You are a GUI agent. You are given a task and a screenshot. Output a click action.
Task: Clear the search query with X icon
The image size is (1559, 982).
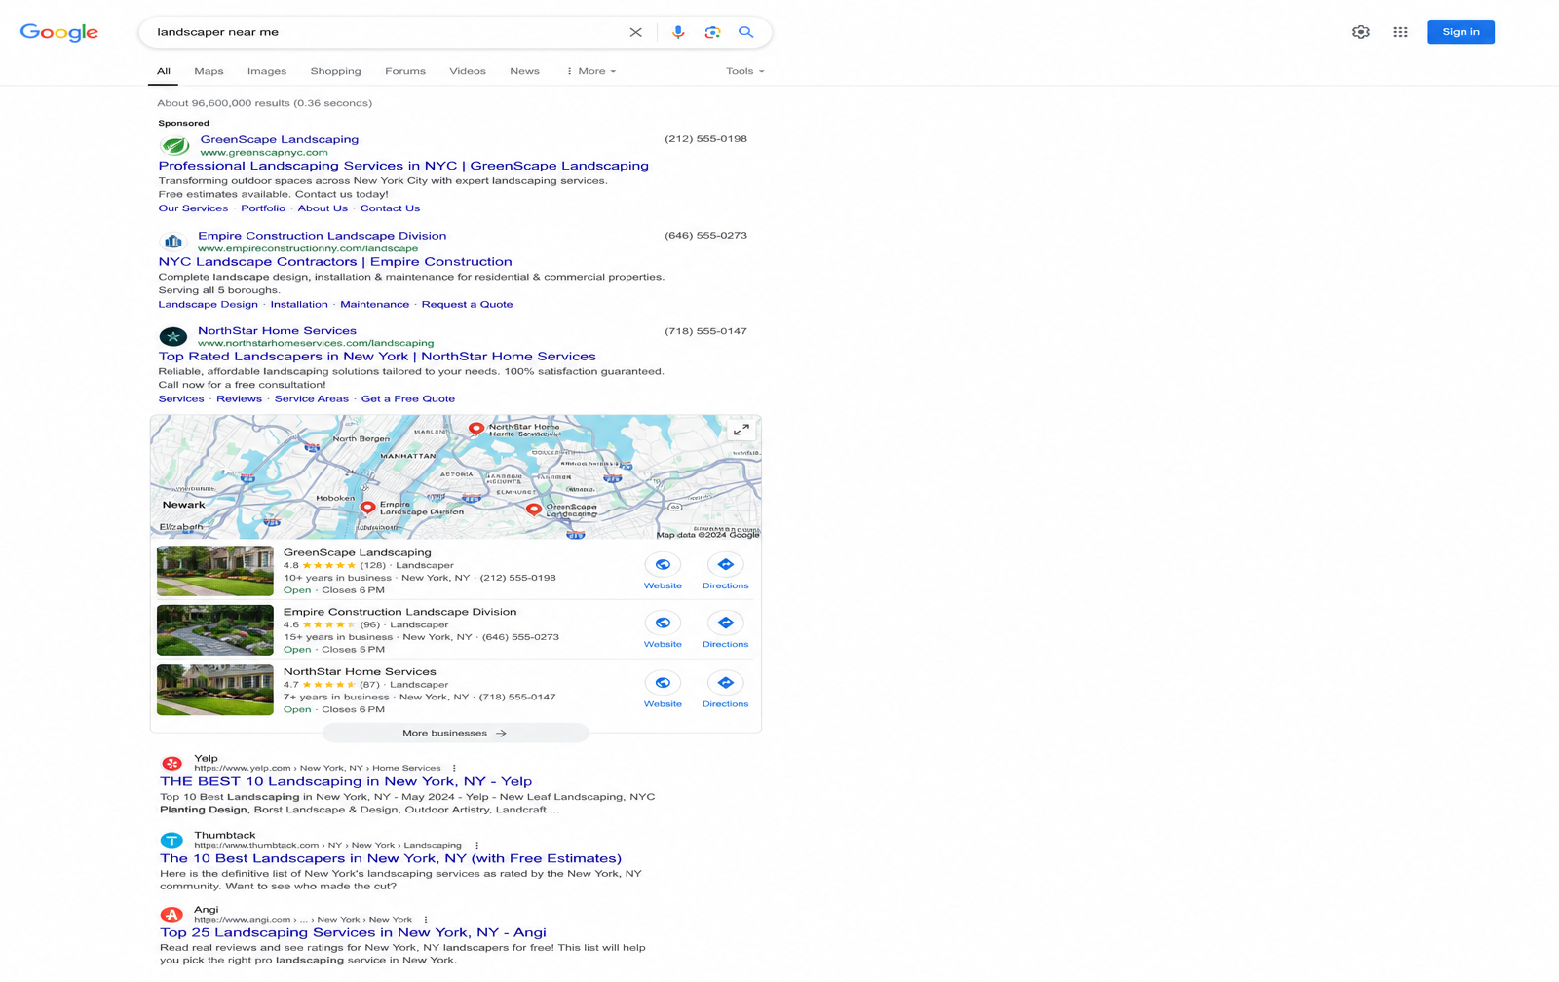(x=635, y=32)
